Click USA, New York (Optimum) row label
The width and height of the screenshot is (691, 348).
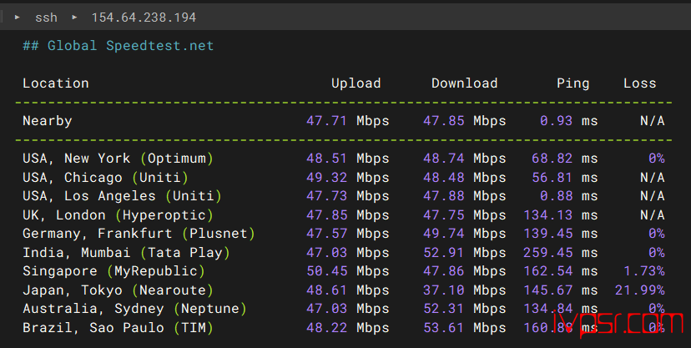[119, 159]
